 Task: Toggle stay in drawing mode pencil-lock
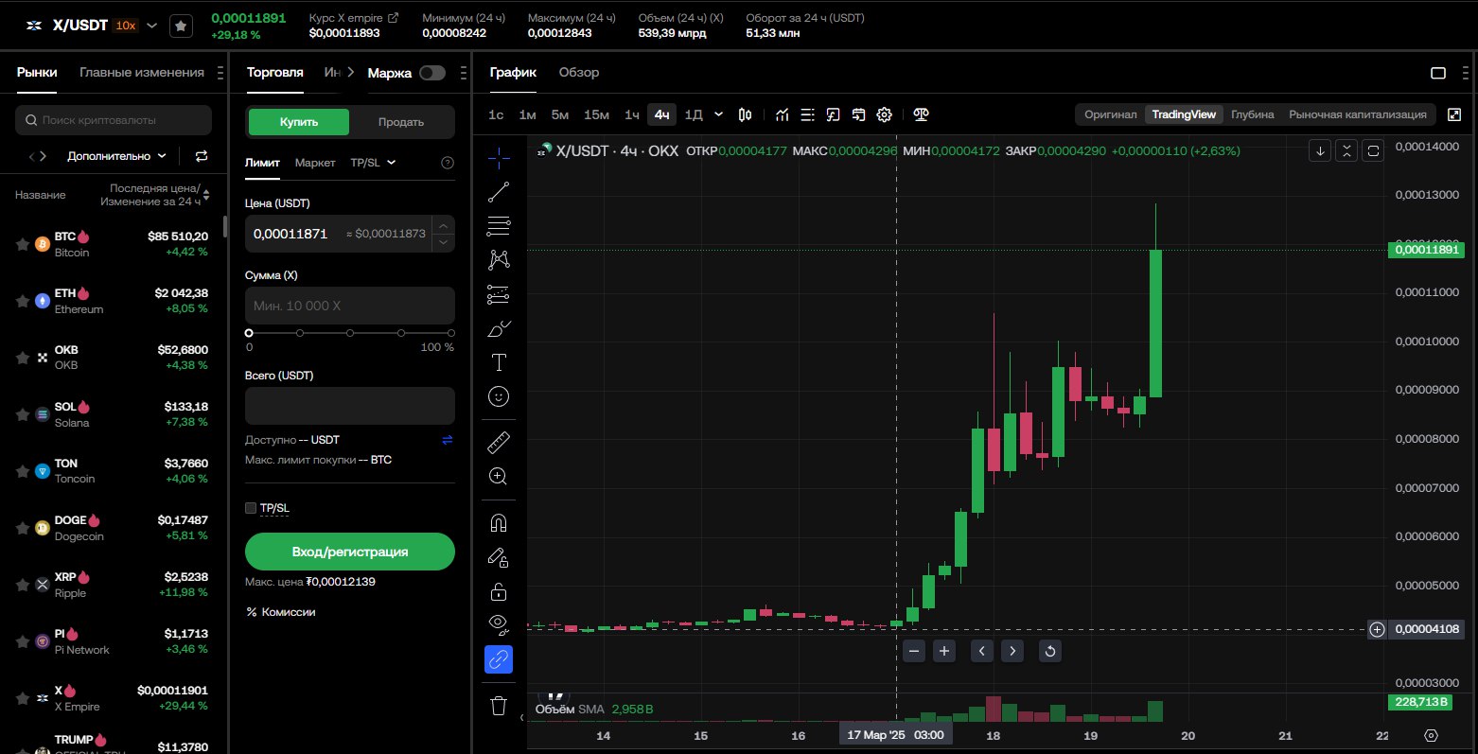[x=499, y=557]
